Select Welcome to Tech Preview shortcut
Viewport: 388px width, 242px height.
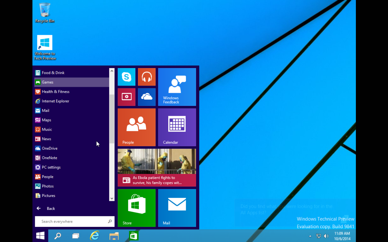coord(45,47)
